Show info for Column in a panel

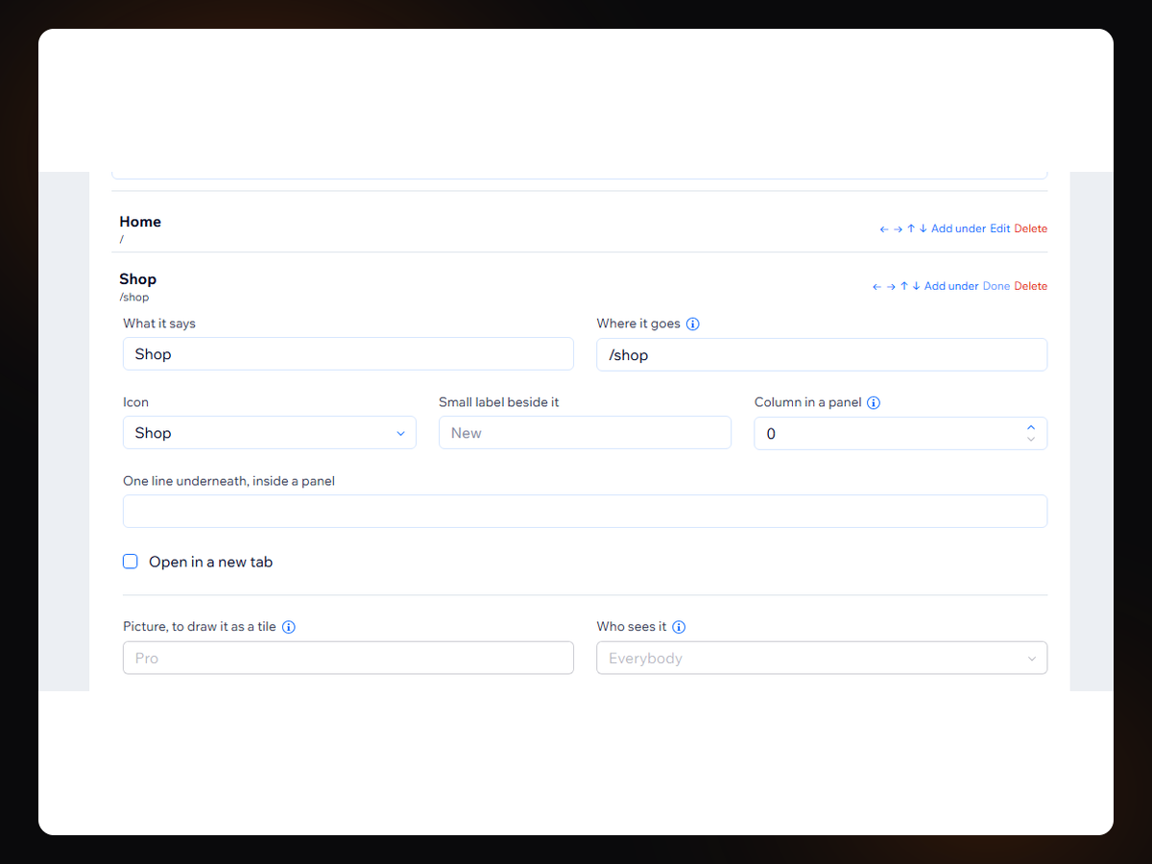(x=874, y=402)
